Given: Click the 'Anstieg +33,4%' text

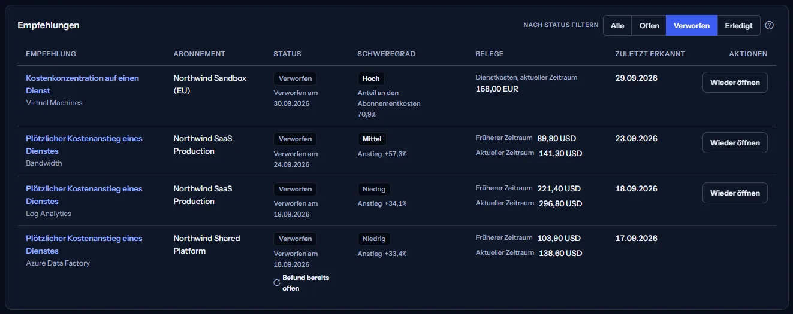Looking at the screenshot, I should click(382, 254).
